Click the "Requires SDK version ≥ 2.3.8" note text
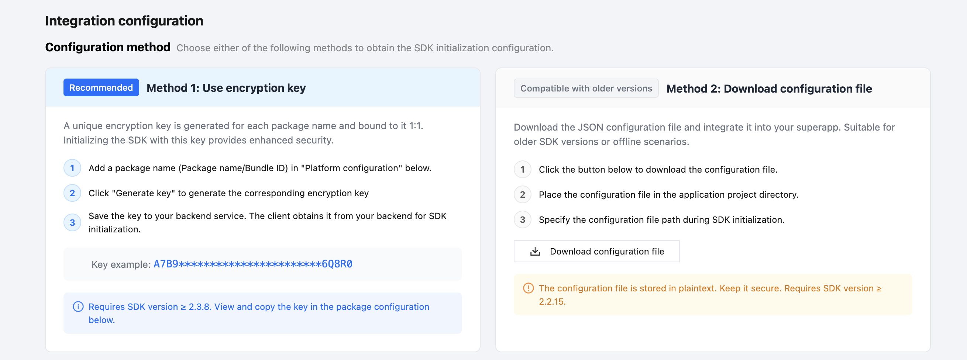Screen dimensions: 967x360 [x=259, y=313]
